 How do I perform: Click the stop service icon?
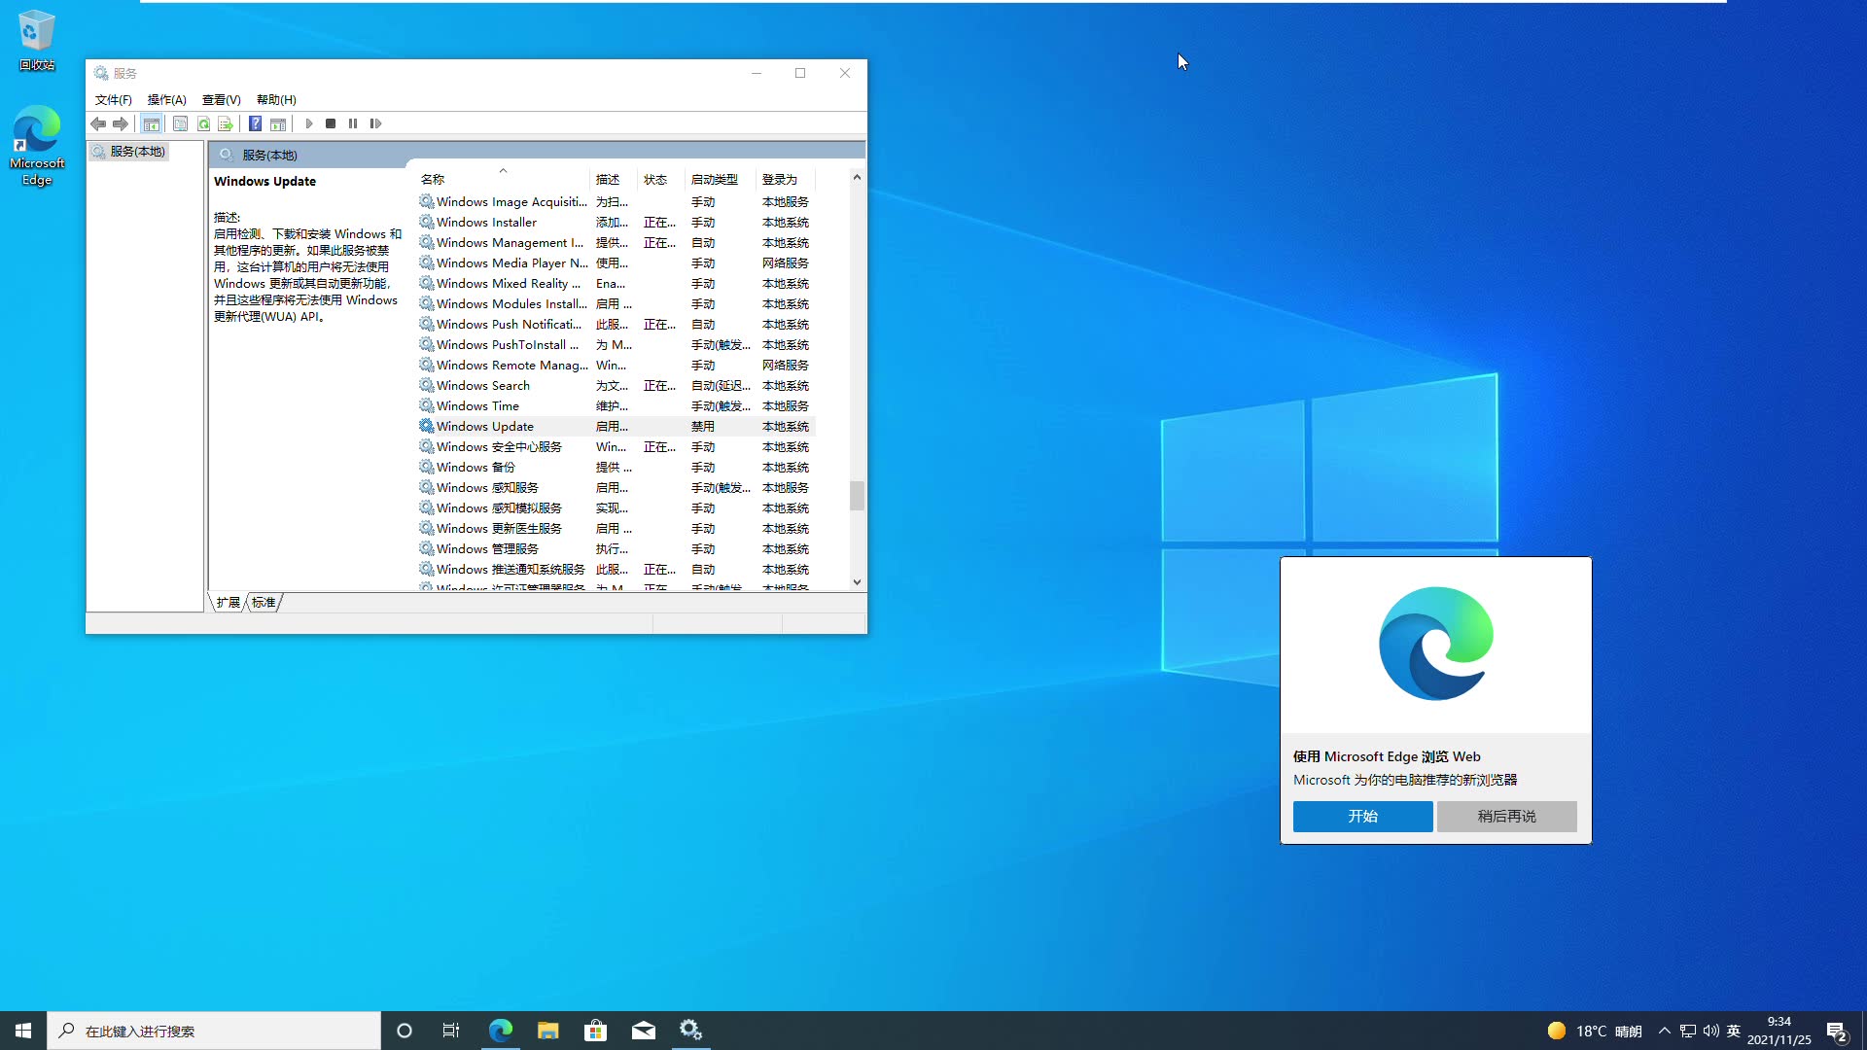331,123
